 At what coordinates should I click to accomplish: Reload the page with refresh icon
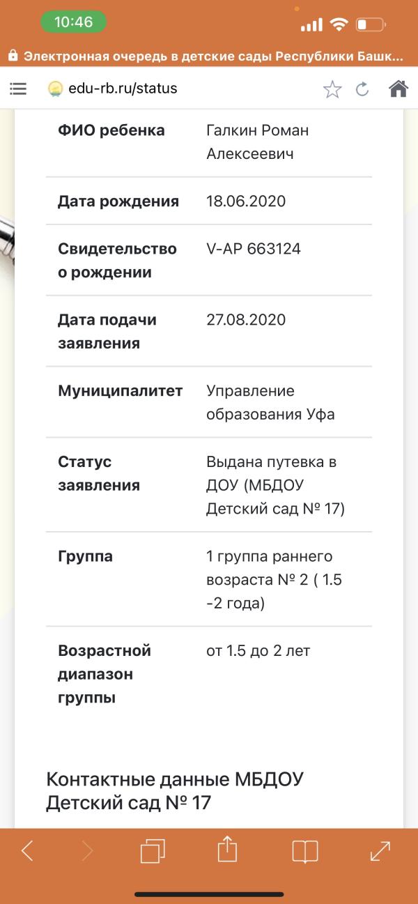(x=362, y=89)
